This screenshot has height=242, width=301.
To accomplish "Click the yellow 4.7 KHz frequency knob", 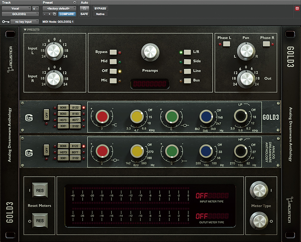I will click(137, 117).
